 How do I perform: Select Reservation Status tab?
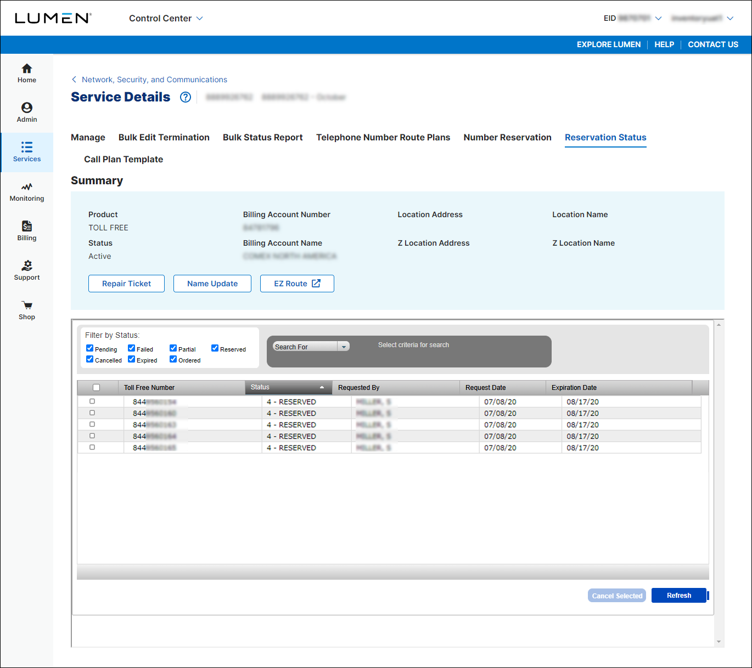coord(605,138)
